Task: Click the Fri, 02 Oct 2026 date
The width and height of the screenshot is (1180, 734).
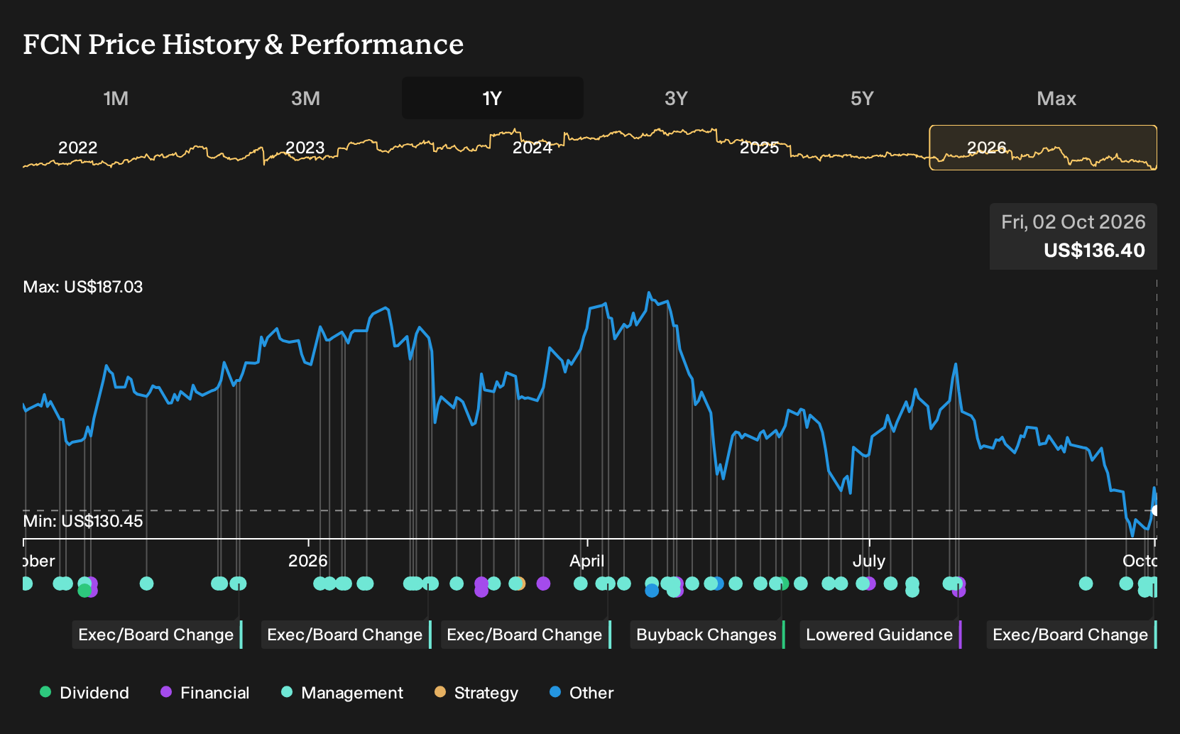Action: (1074, 222)
